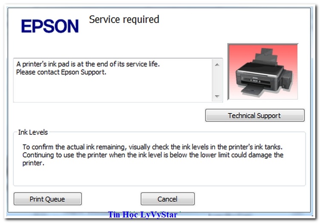This screenshot has height=223, width=320.
Task: Click the To confirm actual ink remaining text
Action: coord(153,147)
